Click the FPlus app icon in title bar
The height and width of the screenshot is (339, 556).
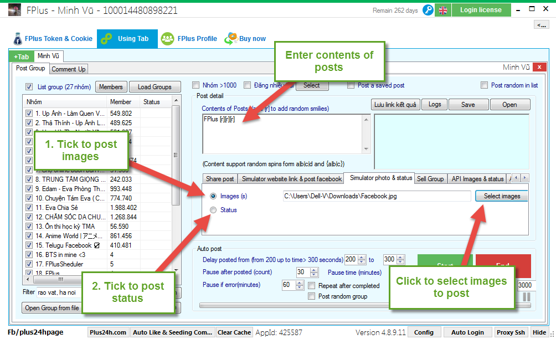pos(14,10)
